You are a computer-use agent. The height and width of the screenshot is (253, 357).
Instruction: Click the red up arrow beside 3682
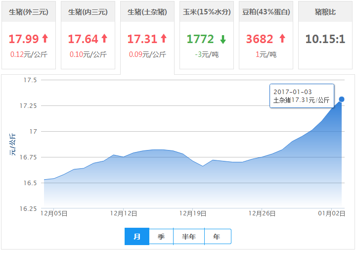[282, 38]
